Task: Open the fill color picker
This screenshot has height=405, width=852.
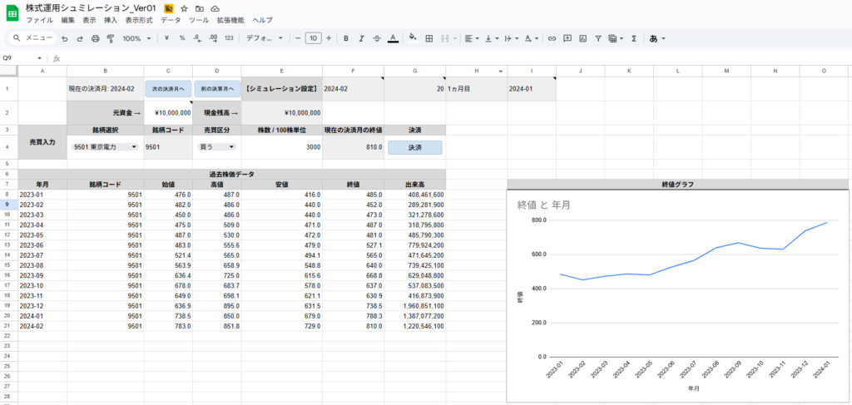Action: click(412, 38)
